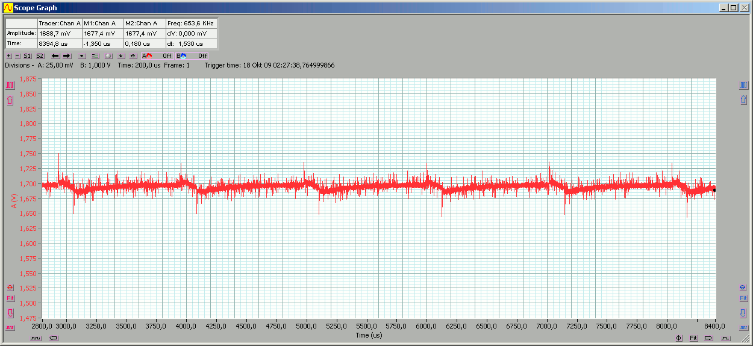
Task: Click the grey sphere toolbar icon
Action: click(108, 55)
